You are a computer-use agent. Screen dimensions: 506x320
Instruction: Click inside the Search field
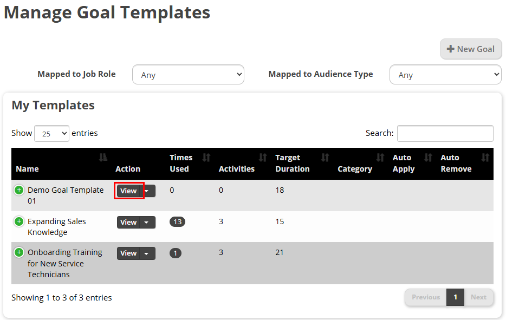tap(445, 133)
